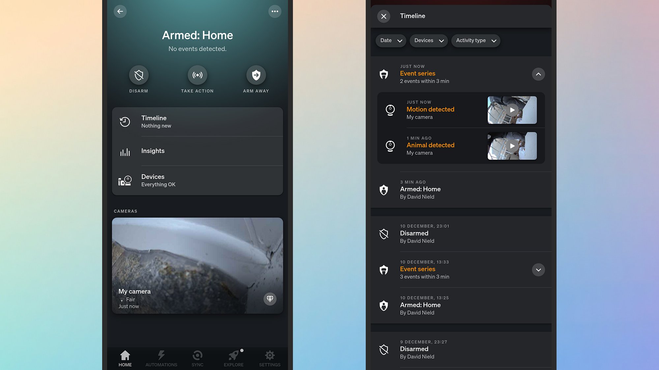Open the Settings gear tab

coord(270,358)
